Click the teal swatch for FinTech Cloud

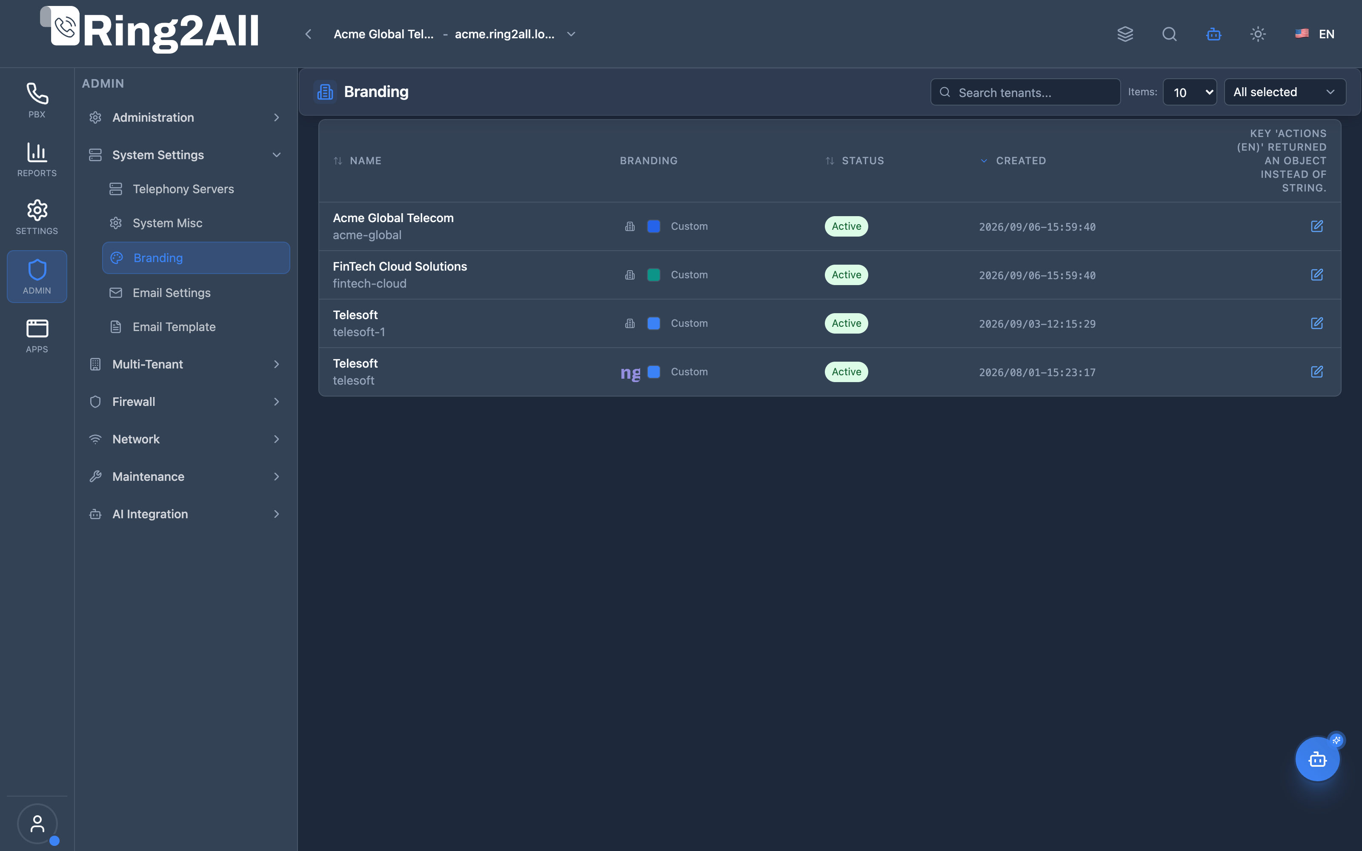pyautogui.click(x=653, y=275)
